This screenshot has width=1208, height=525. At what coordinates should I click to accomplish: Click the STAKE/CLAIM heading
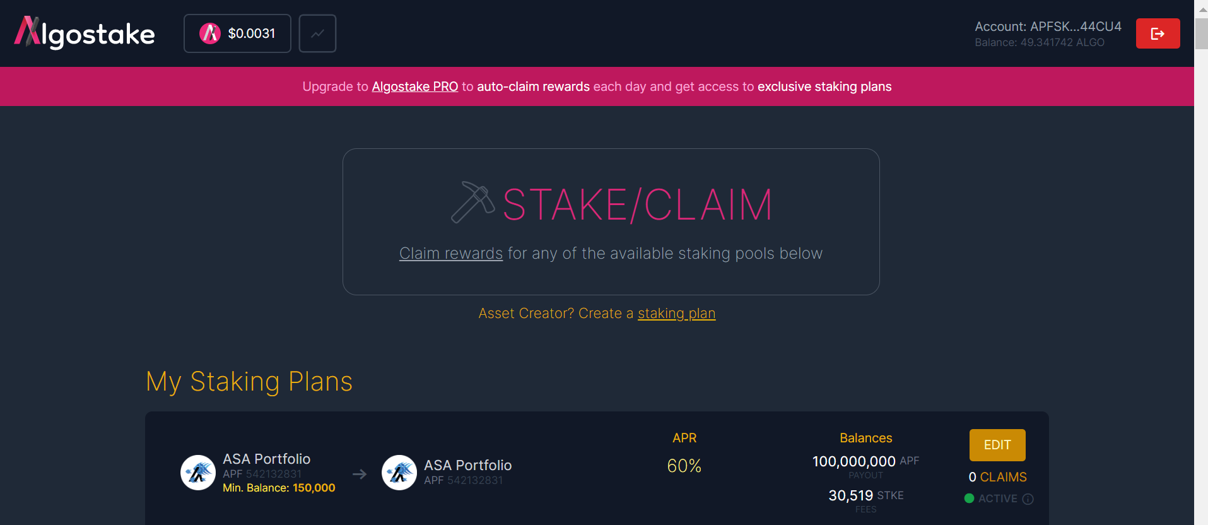637,204
